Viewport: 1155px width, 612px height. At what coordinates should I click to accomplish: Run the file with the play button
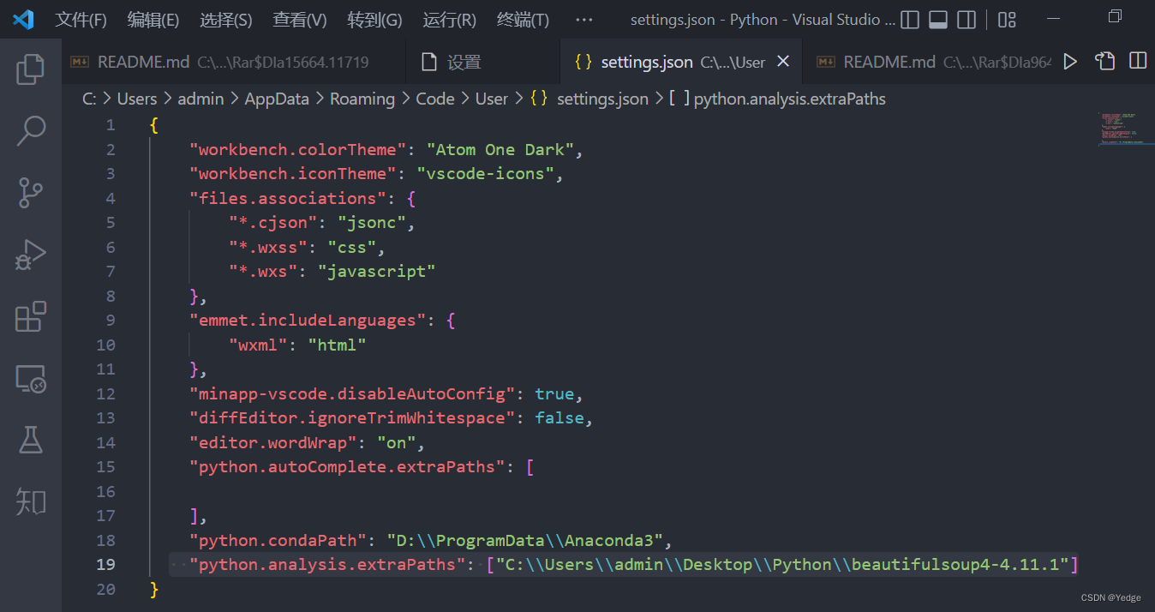pos(1070,61)
